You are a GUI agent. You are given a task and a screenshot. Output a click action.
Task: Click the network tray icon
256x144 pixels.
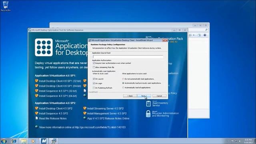click(236, 141)
